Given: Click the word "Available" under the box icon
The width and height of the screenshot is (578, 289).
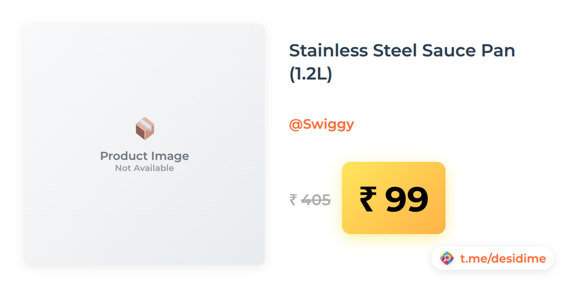Looking at the screenshot, I should 154,168.
